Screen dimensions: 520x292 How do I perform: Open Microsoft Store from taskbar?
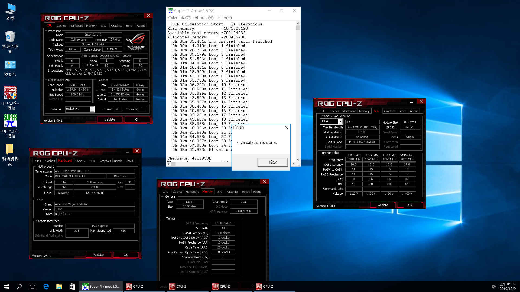tap(72, 287)
